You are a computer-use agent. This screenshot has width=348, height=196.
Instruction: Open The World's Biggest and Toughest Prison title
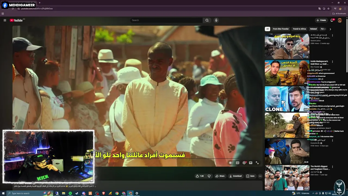pyautogui.click(x=320, y=168)
